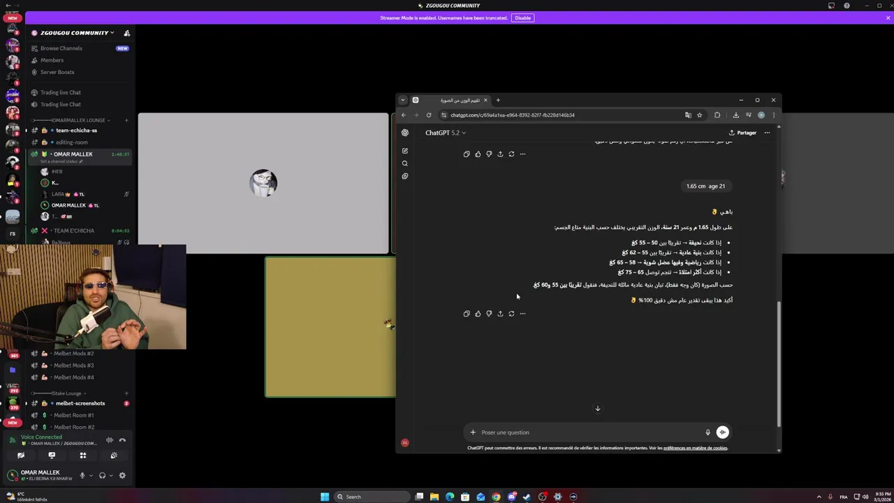Collapse the Stake Lounge category

(x=66, y=393)
